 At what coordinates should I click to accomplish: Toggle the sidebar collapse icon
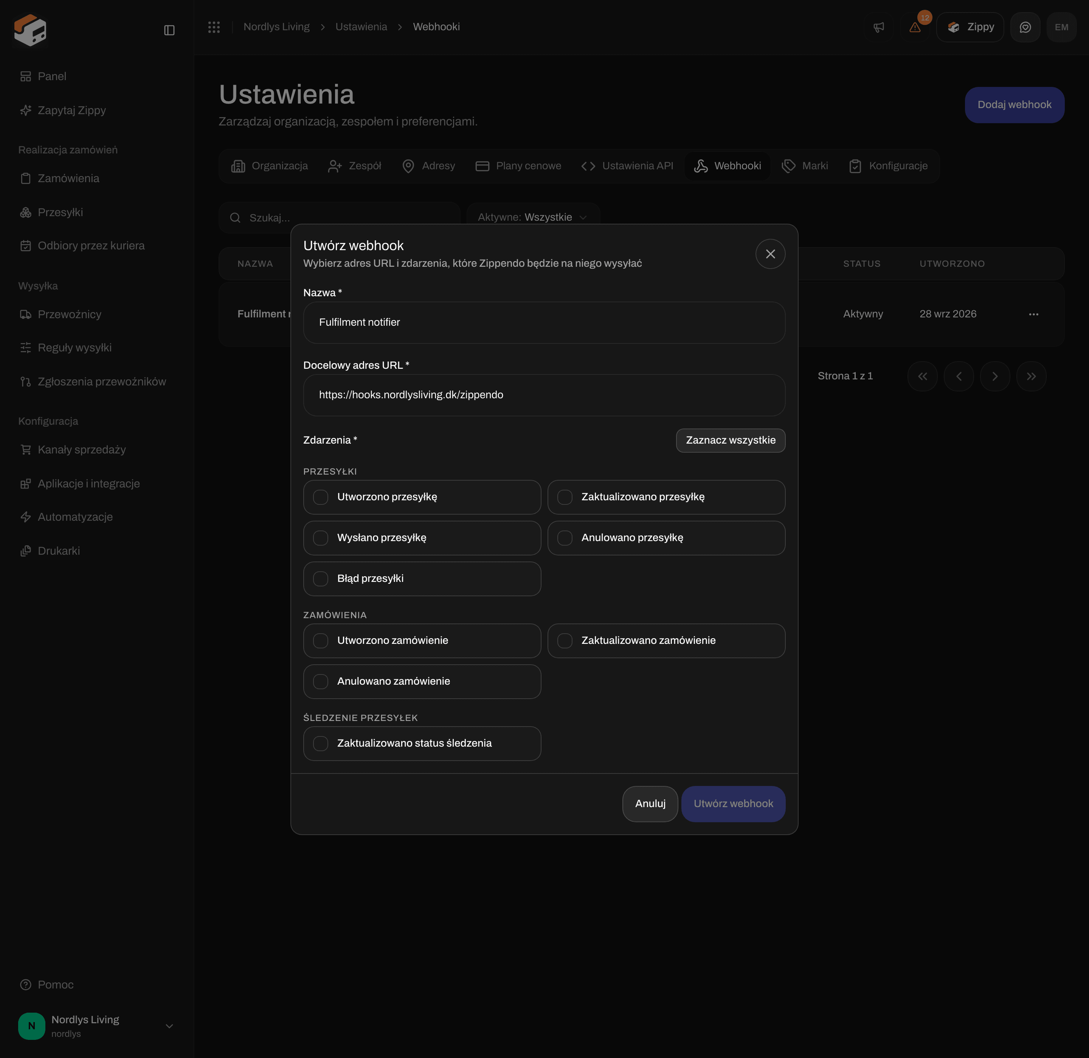click(170, 30)
